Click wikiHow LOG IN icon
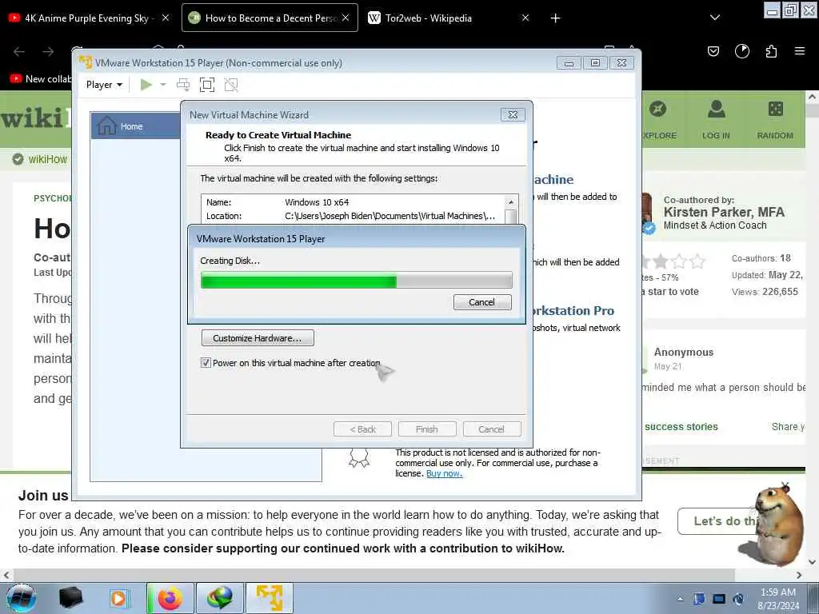819x614 pixels. (716, 109)
